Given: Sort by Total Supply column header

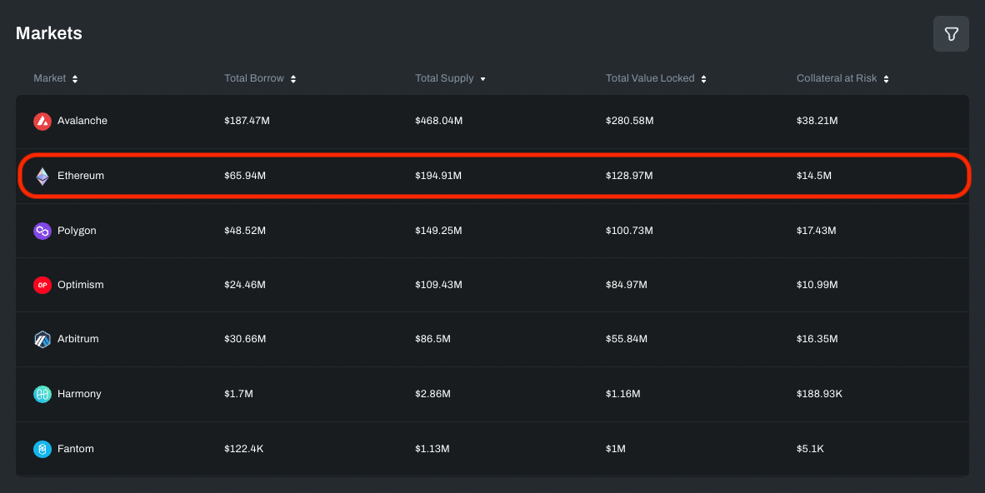Looking at the screenshot, I should coord(450,78).
